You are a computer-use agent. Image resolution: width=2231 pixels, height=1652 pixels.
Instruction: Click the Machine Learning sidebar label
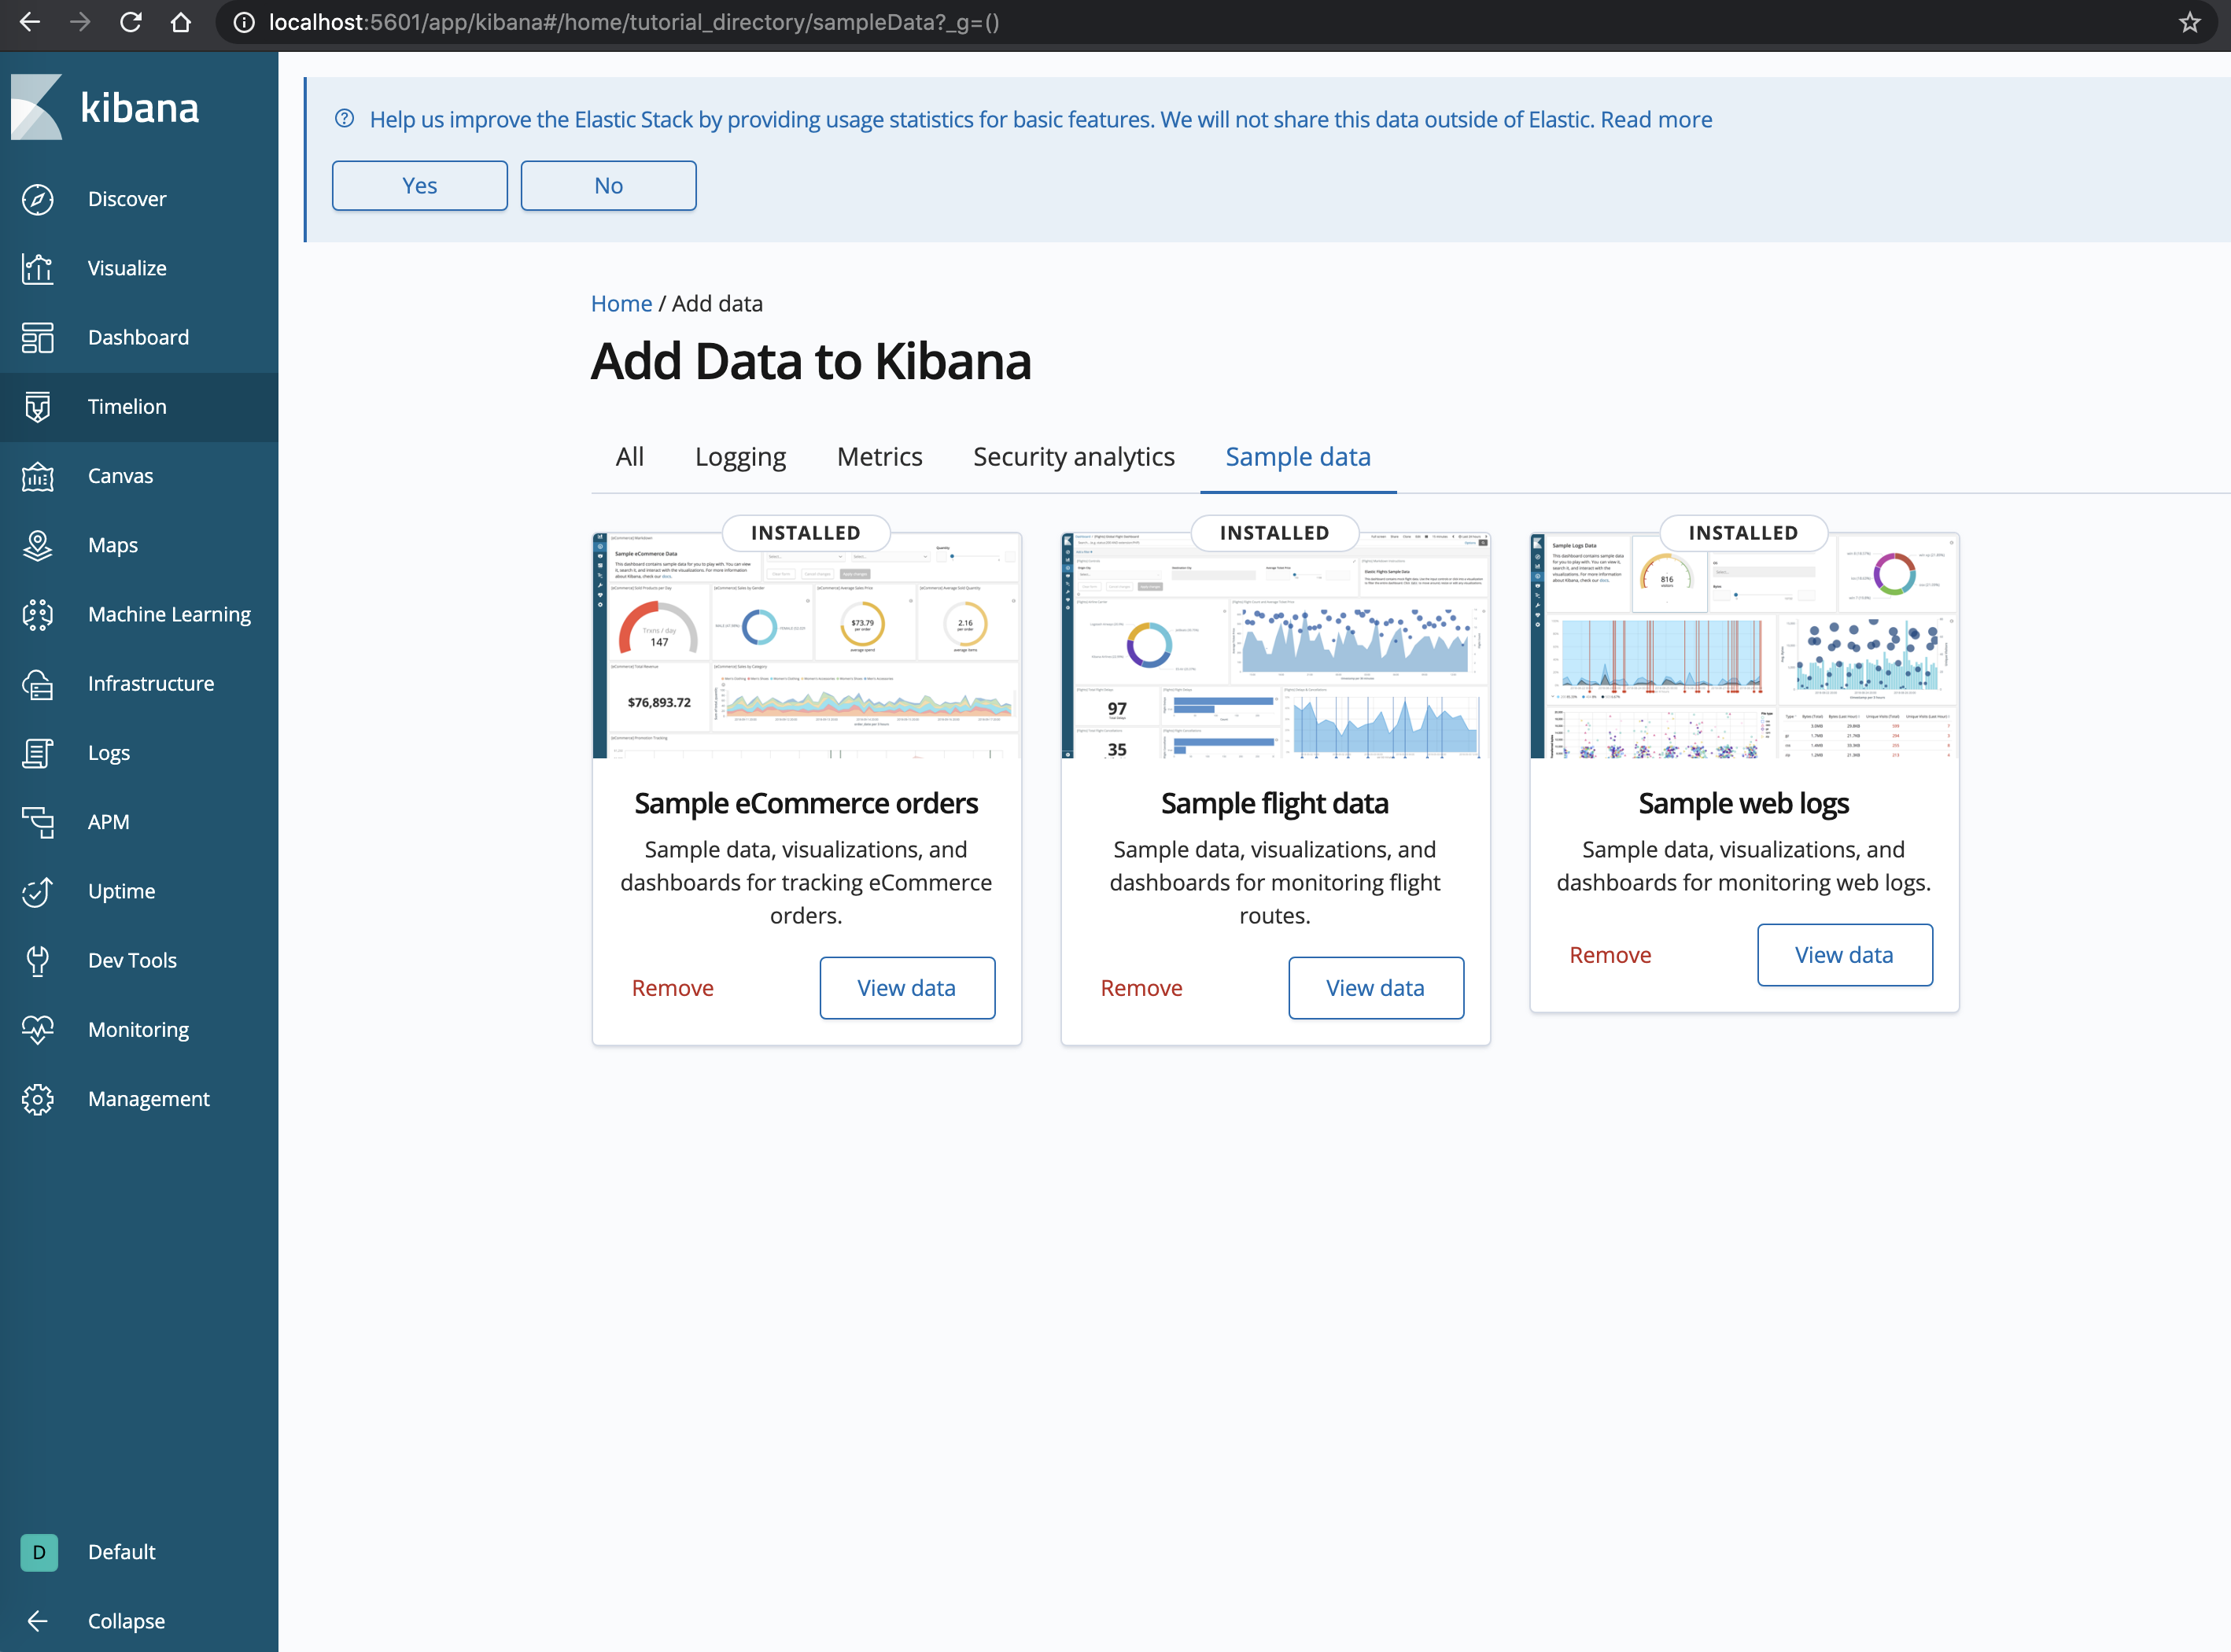(x=169, y=614)
